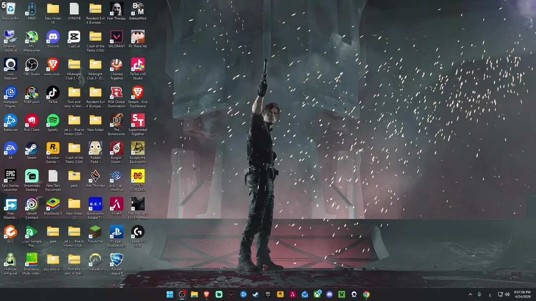Launch Supermarket Together
536x301 pixels.
[x=138, y=125]
